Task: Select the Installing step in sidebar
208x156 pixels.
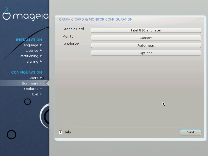Action: coord(31,62)
